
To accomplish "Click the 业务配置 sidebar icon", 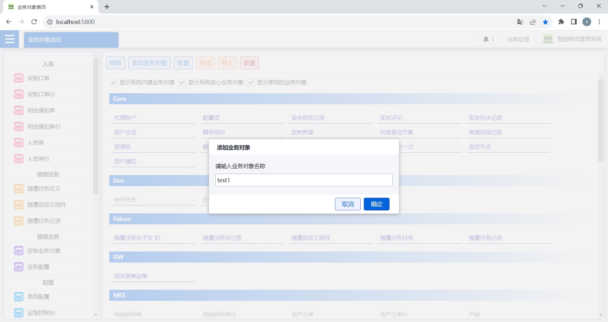I will click(19, 267).
